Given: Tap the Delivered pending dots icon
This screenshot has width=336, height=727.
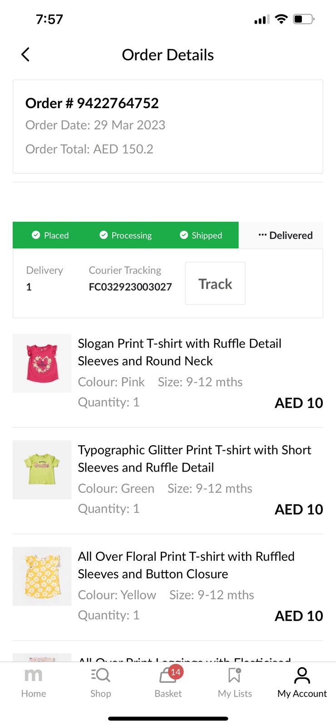Looking at the screenshot, I should pyautogui.click(x=262, y=235).
